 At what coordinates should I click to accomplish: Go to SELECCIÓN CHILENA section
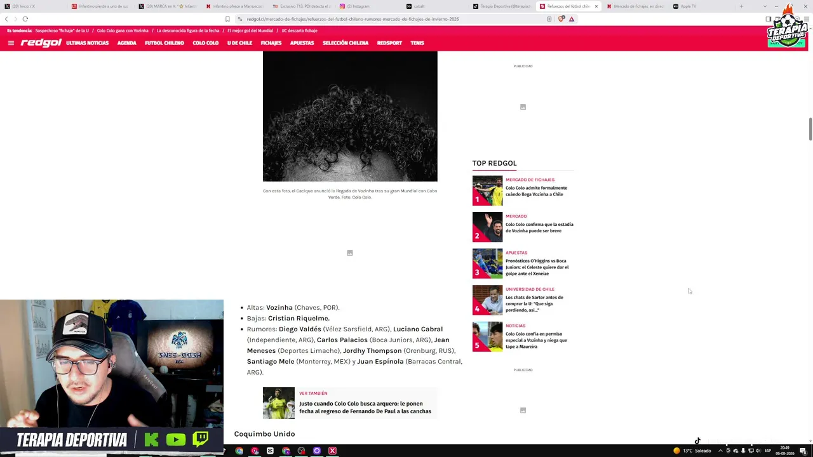point(345,43)
